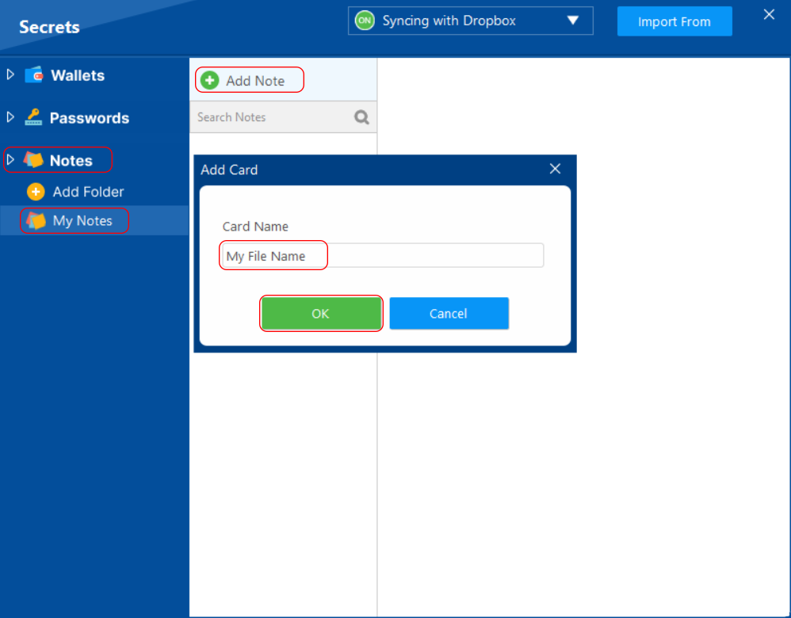
Task: Click the My Notes folder icon
Action: coord(36,220)
